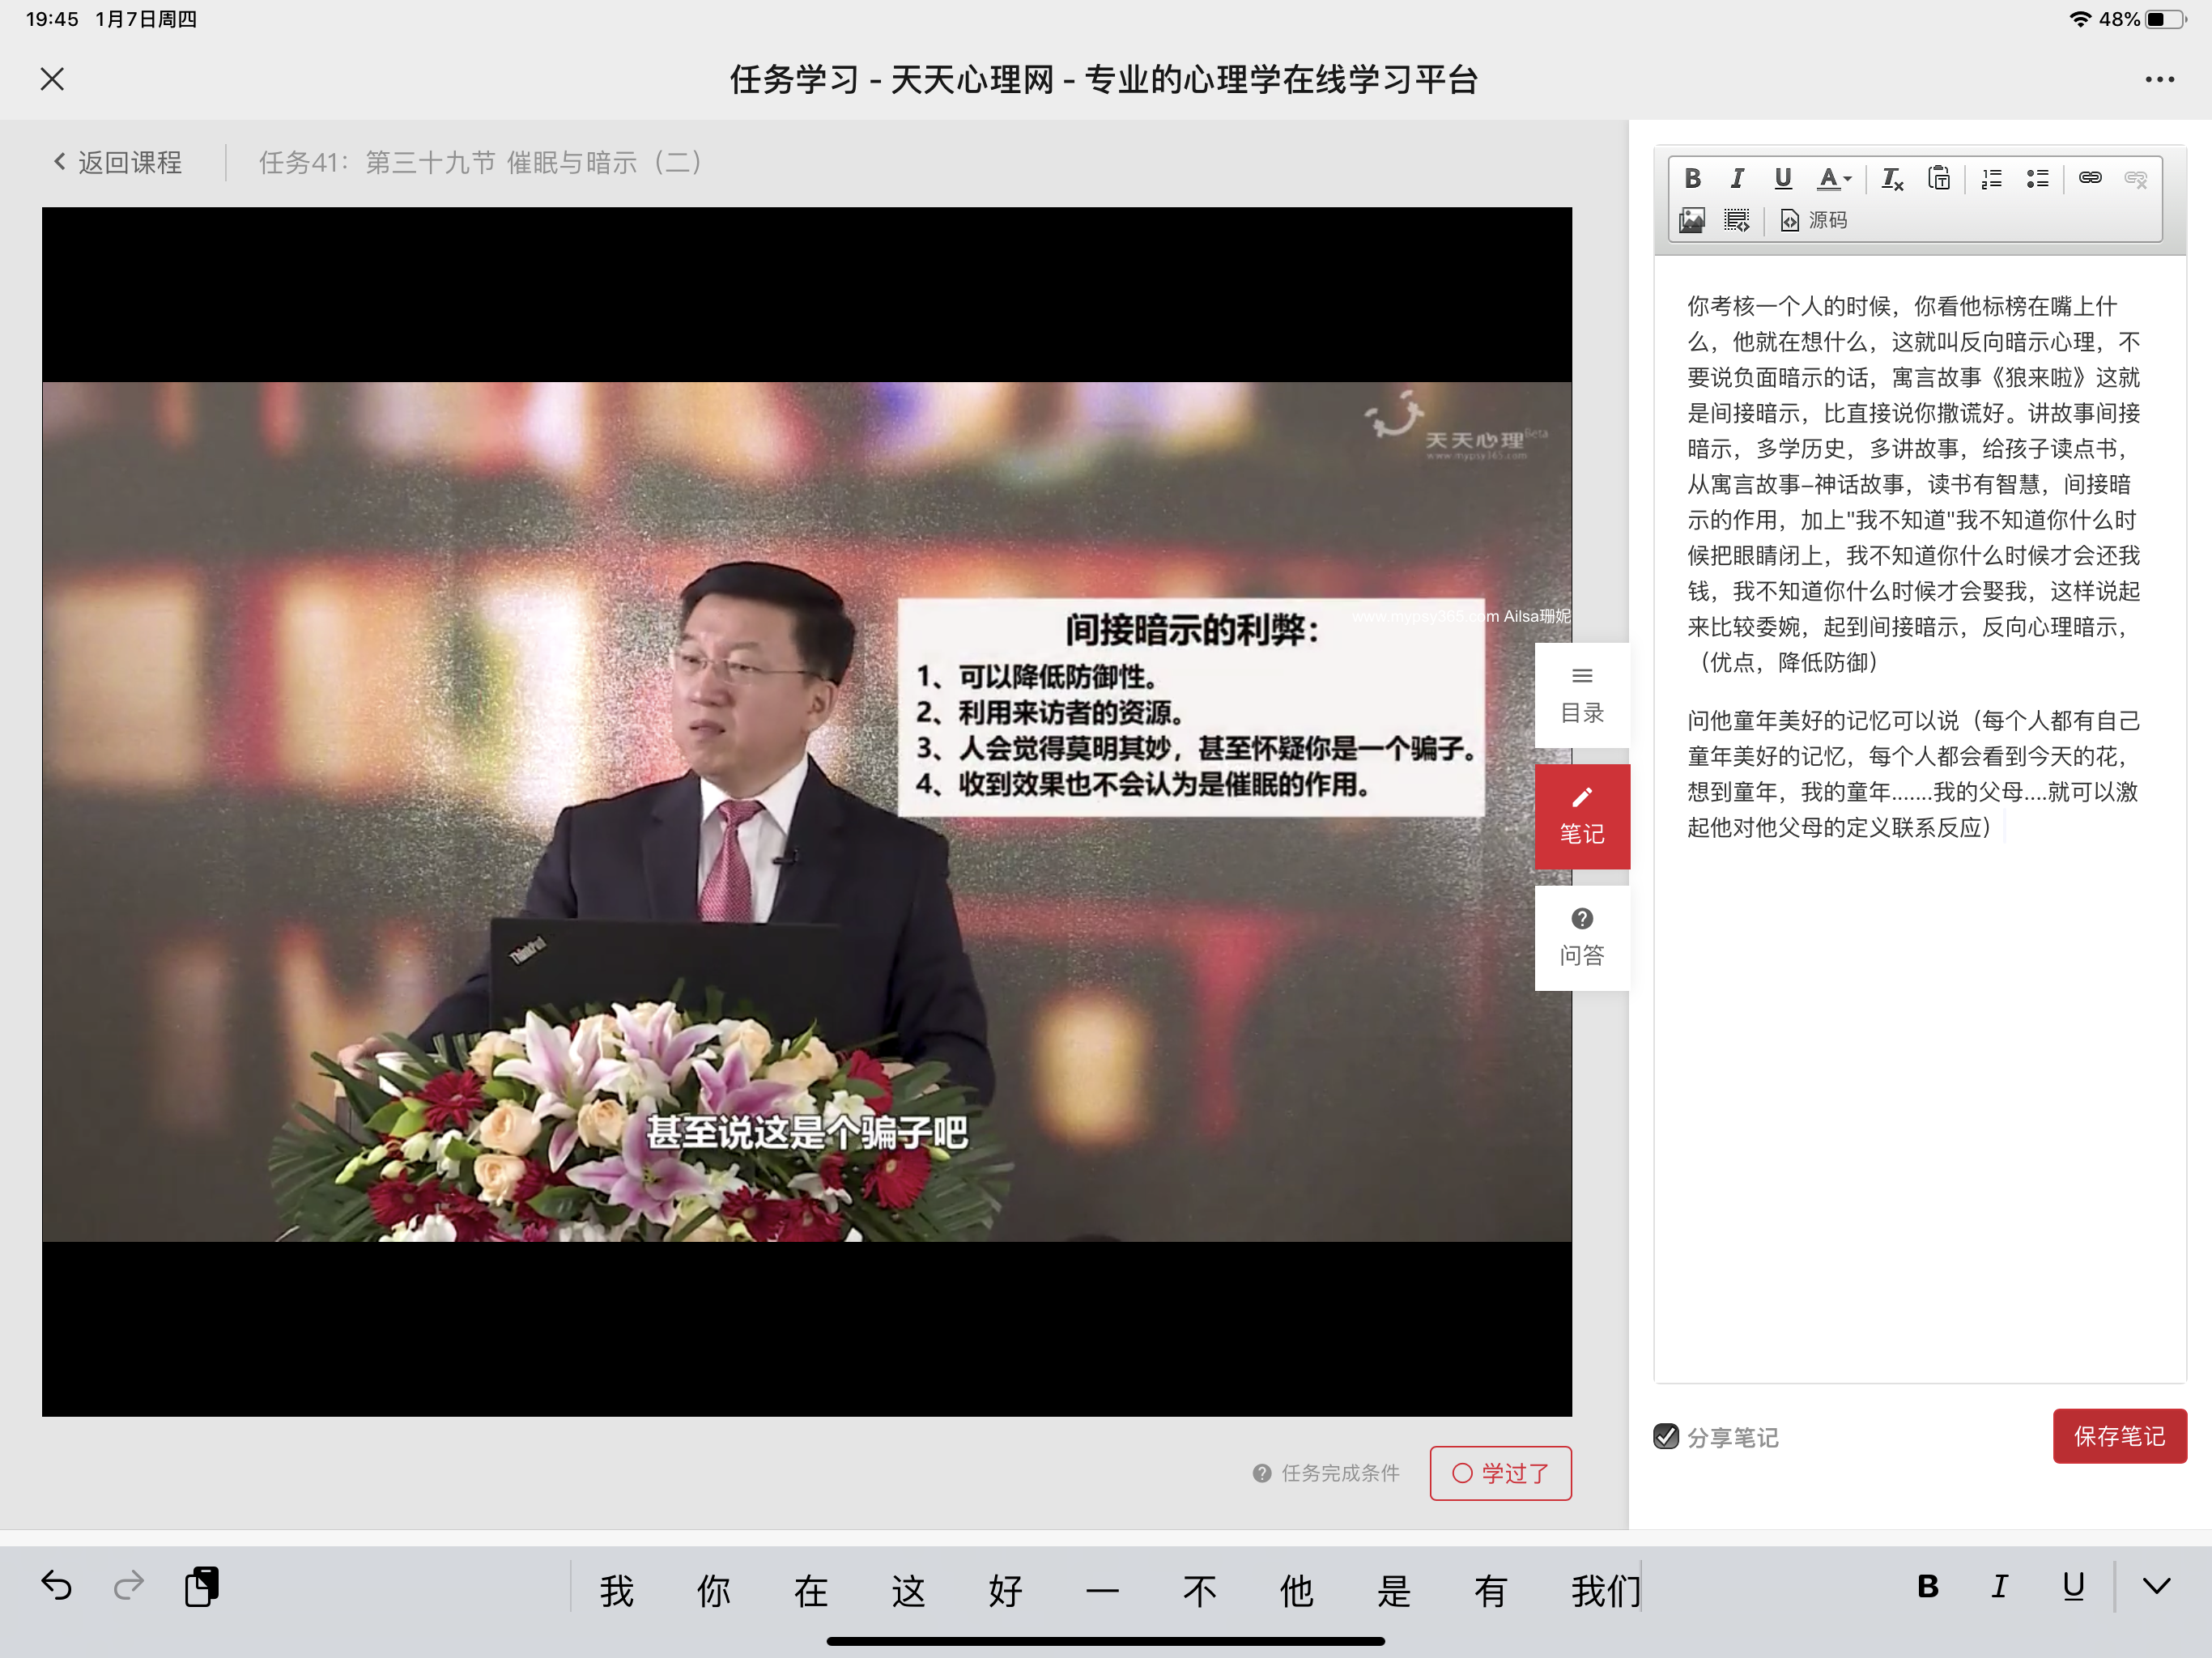Pick the suggested word 这
Viewport: 2212px width, 1658px height.
click(908, 1590)
